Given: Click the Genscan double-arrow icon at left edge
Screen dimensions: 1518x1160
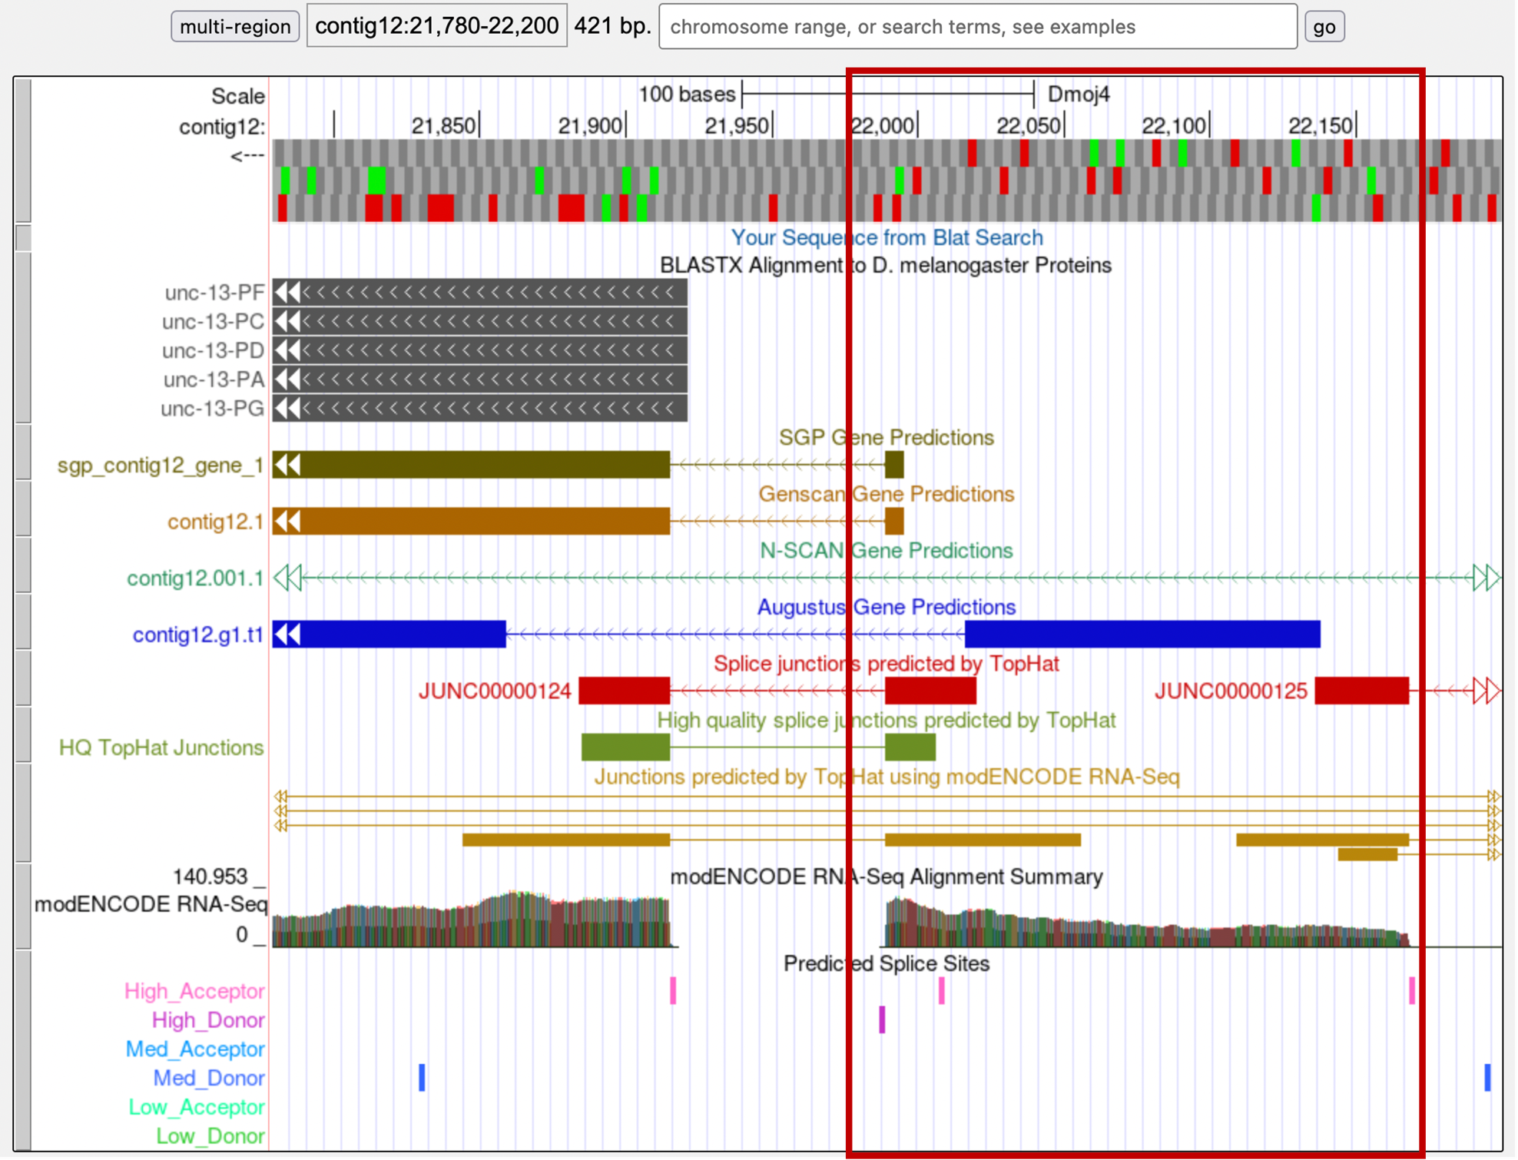Looking at the screenshot, I should click(x=288, y=522).
